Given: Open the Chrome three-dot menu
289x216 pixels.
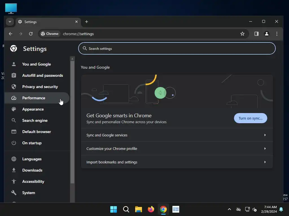Looking at the screenshot, I should coord(277,34).
